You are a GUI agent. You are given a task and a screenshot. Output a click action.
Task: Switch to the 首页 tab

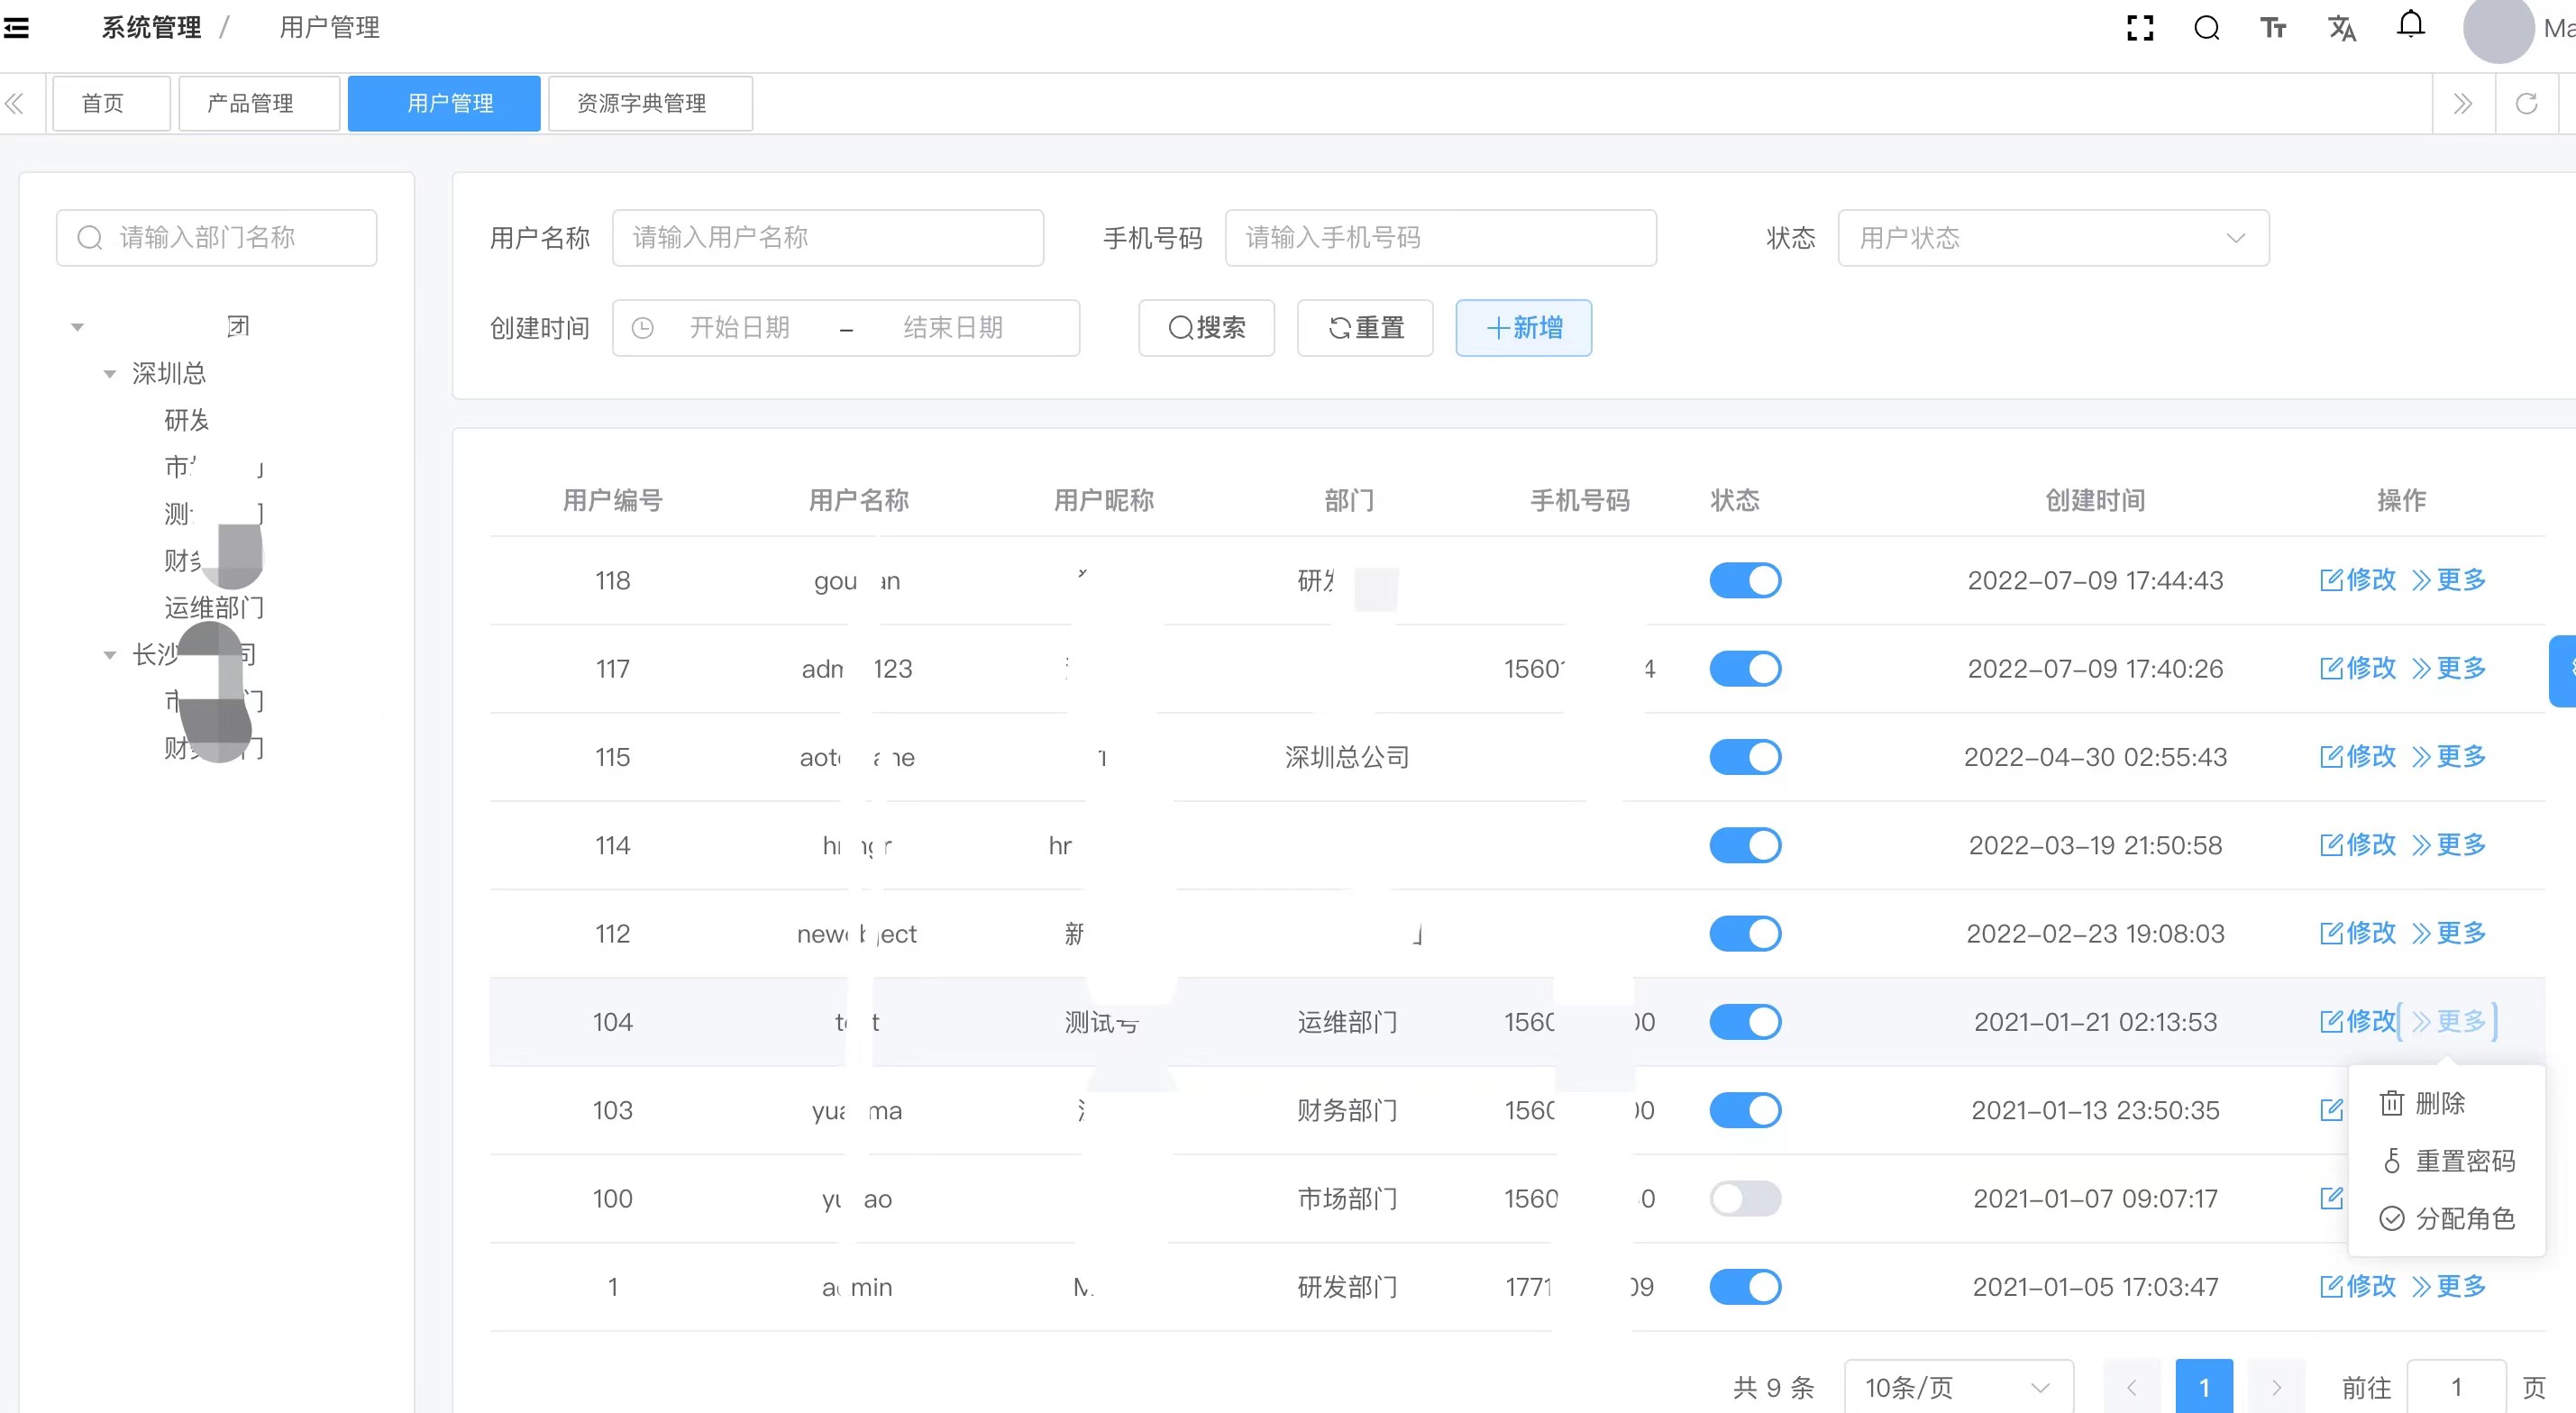pyautogui.click(x=111, y=103)
